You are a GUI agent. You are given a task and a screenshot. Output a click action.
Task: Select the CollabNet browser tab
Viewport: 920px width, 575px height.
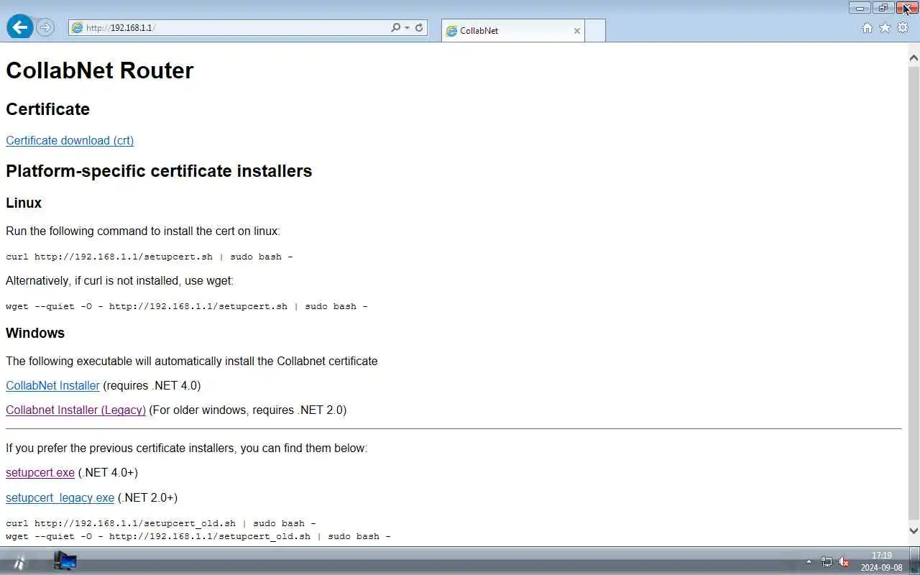click(x=513, y=31)
